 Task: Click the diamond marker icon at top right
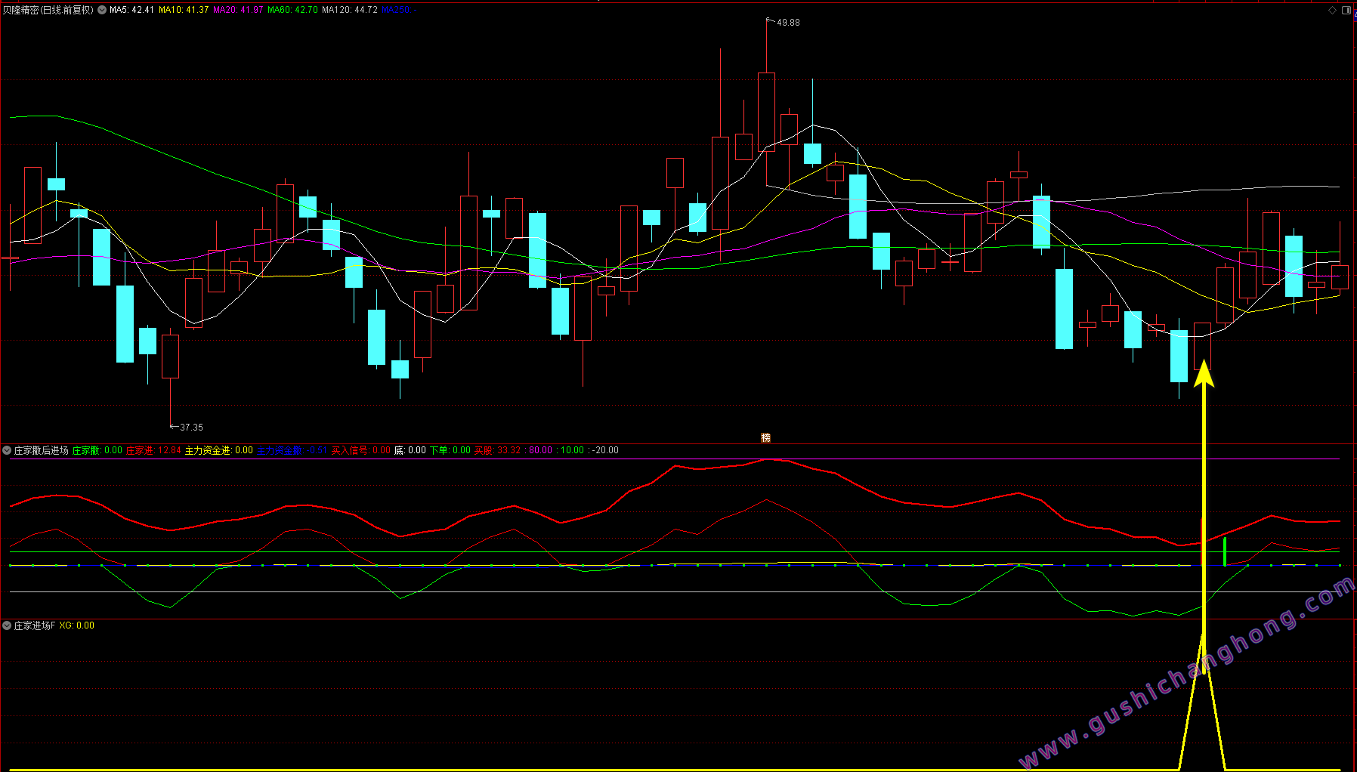pos(1332,10)
